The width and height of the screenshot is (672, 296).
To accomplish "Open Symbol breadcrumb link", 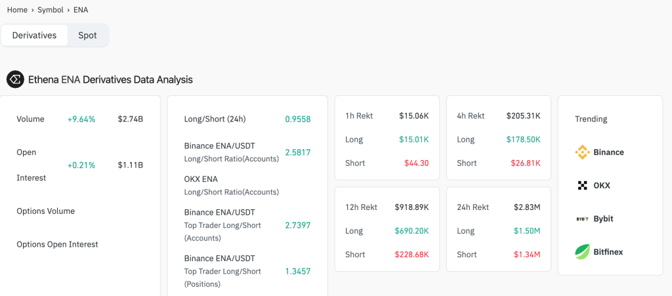I will [x=51, y=10].
